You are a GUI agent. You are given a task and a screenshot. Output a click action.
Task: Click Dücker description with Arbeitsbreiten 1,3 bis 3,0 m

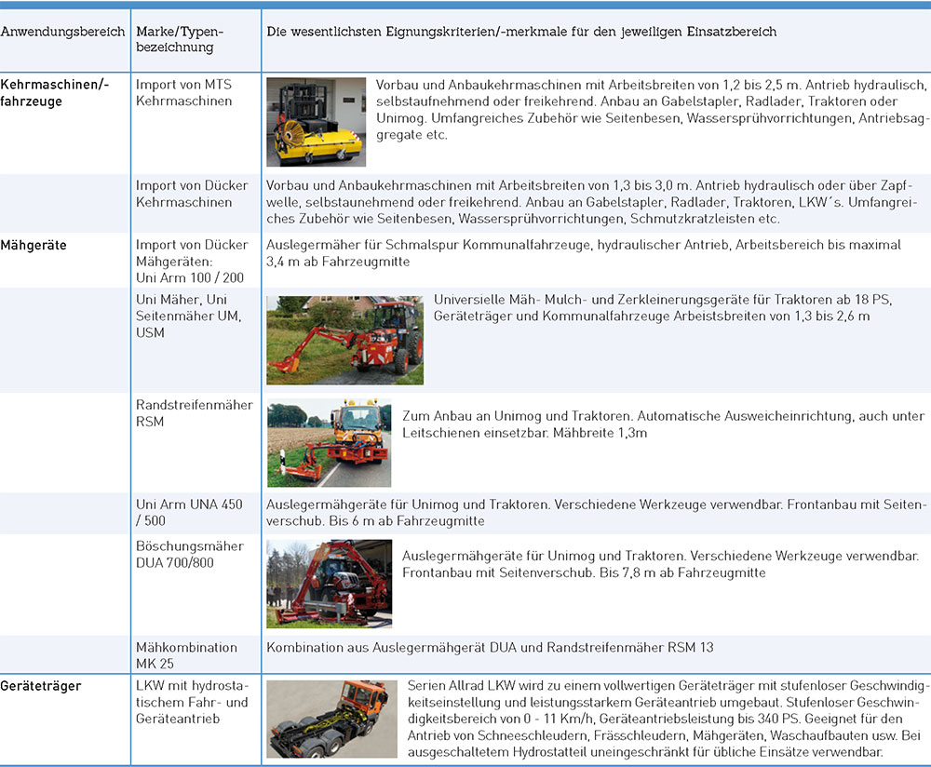(591, 202)
